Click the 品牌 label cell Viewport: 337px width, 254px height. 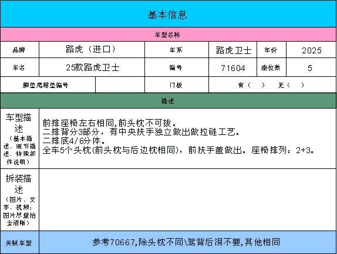(x=19, y=50)
